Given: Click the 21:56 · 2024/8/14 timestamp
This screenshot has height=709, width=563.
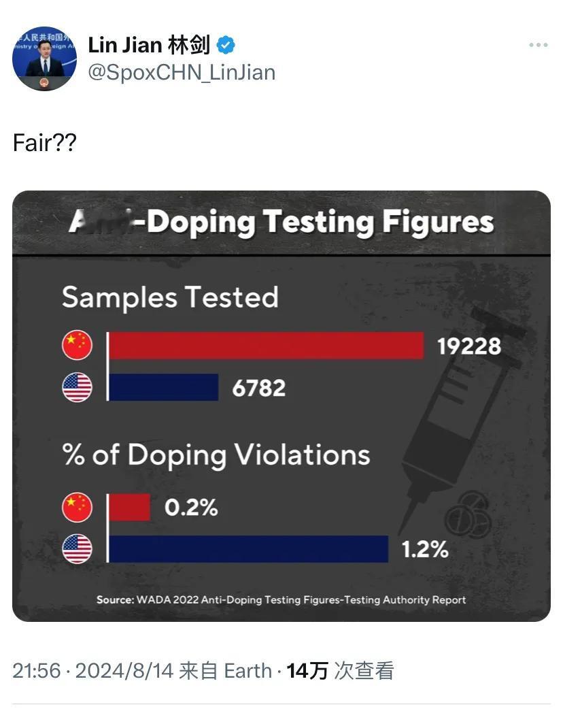Looking at the screenshot, I should click(92, 671).
